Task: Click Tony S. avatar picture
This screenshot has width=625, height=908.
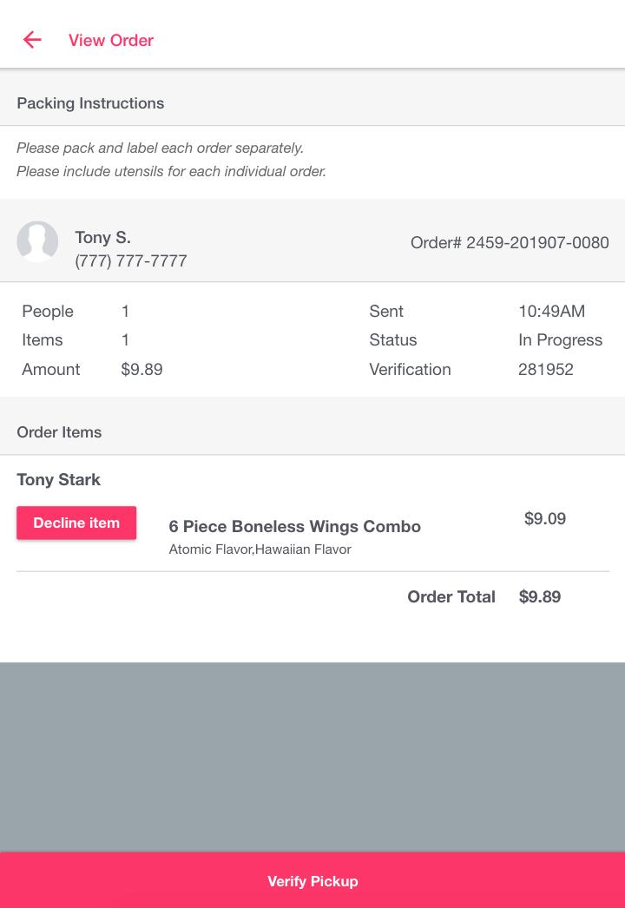Action: tap(37, 241)
